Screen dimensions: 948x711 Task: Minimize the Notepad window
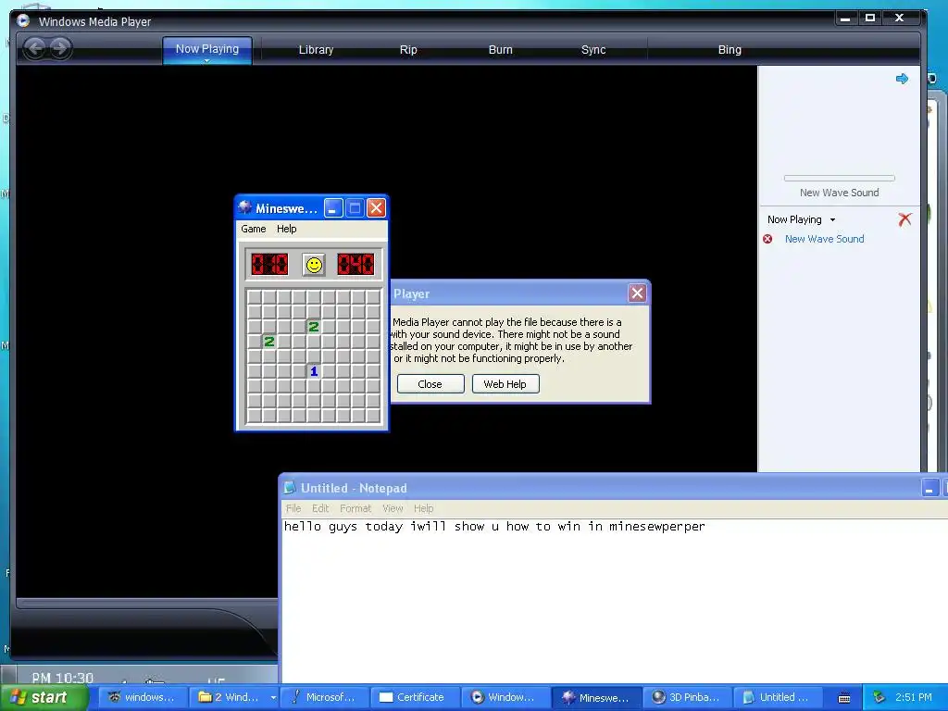coord(929,487)
